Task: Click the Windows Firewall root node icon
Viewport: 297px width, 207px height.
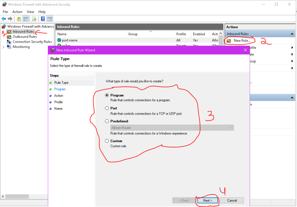Action: (x=4, y=26)
